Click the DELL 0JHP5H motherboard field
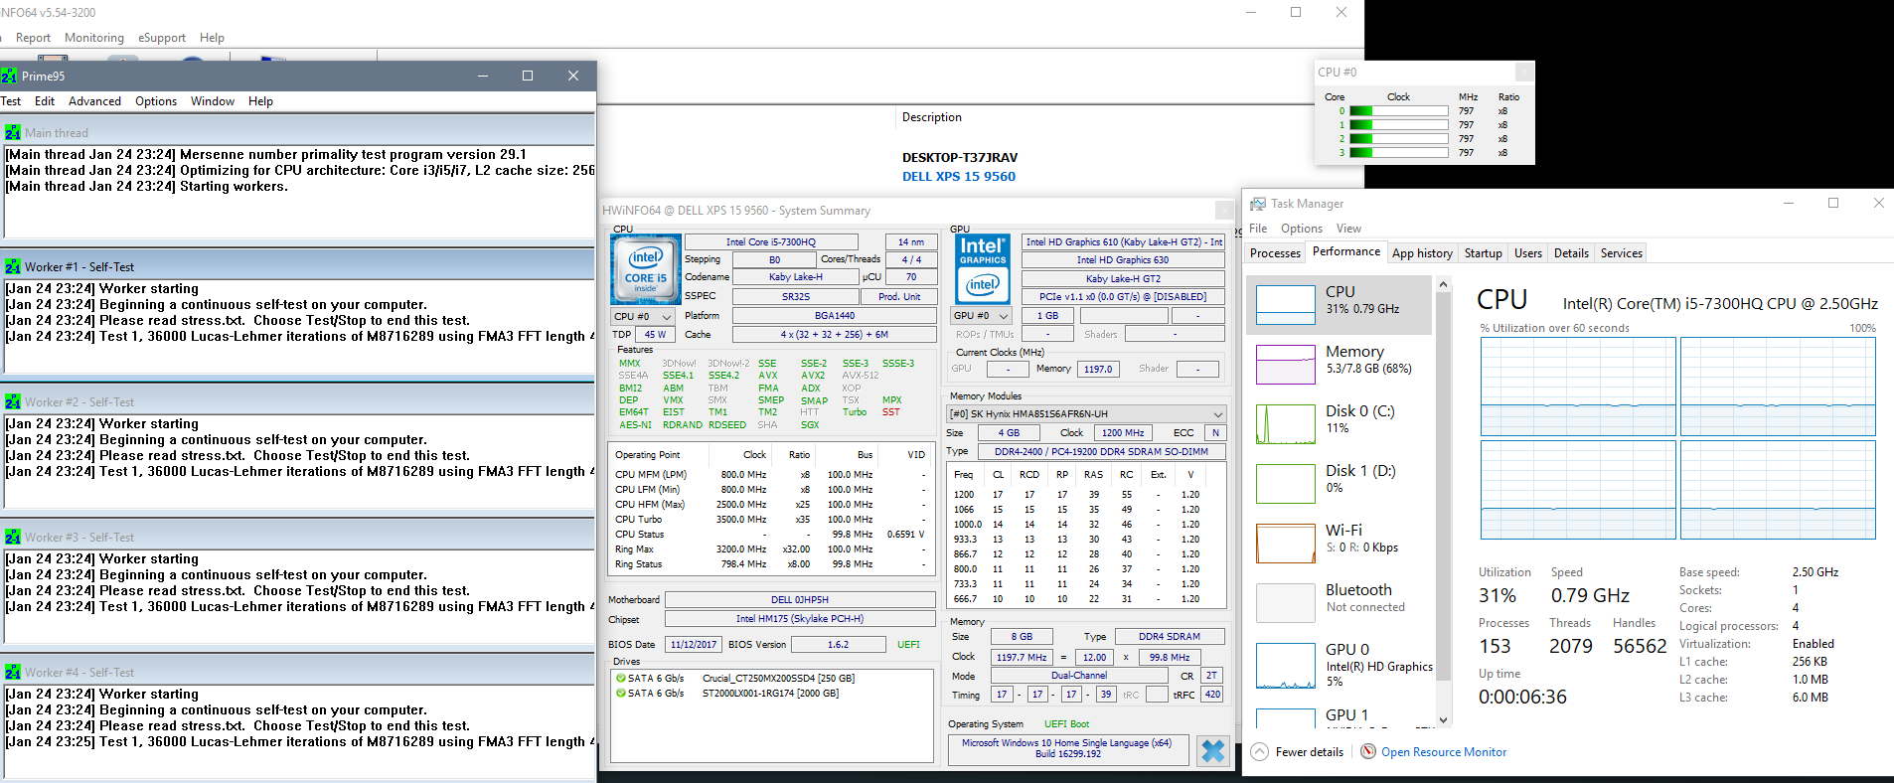This screenshot has width=1894, height=783. (800, 599)
